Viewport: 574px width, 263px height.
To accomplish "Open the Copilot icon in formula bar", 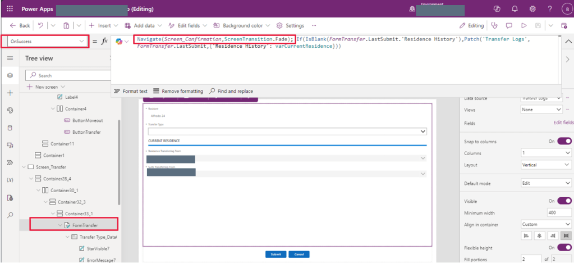I will pos(119,42).
